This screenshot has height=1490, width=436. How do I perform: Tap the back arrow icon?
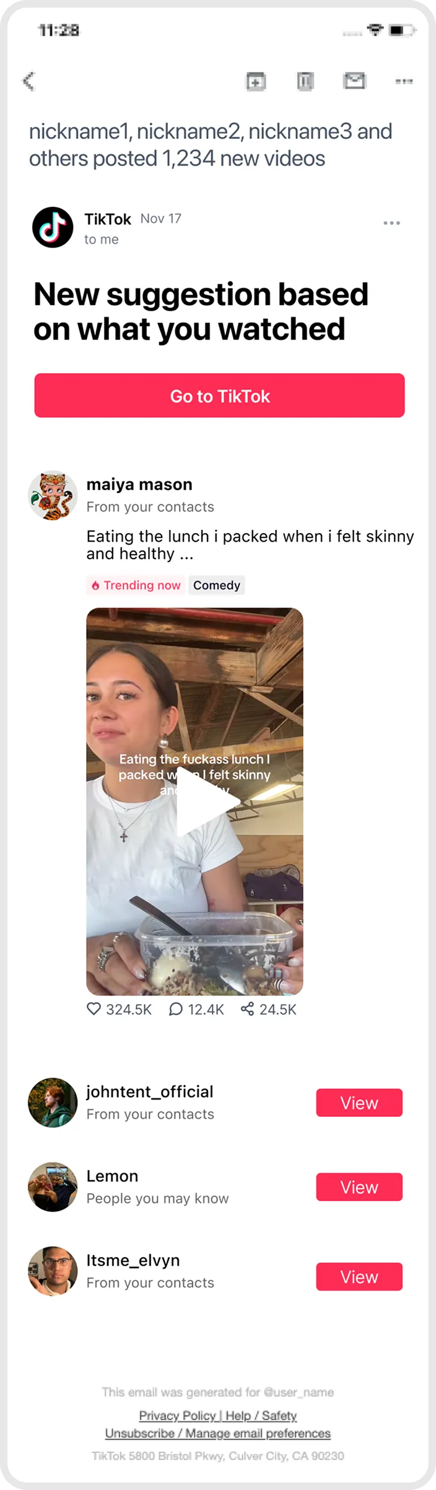coord(29,81)
